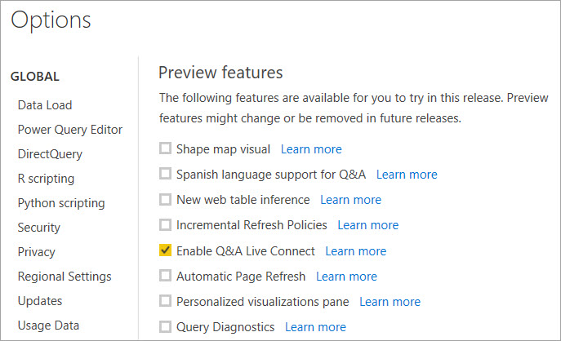This screenshot has width=561, height=341.
Task: Select Usage Data in sidebar
Action: pos(48,325)
